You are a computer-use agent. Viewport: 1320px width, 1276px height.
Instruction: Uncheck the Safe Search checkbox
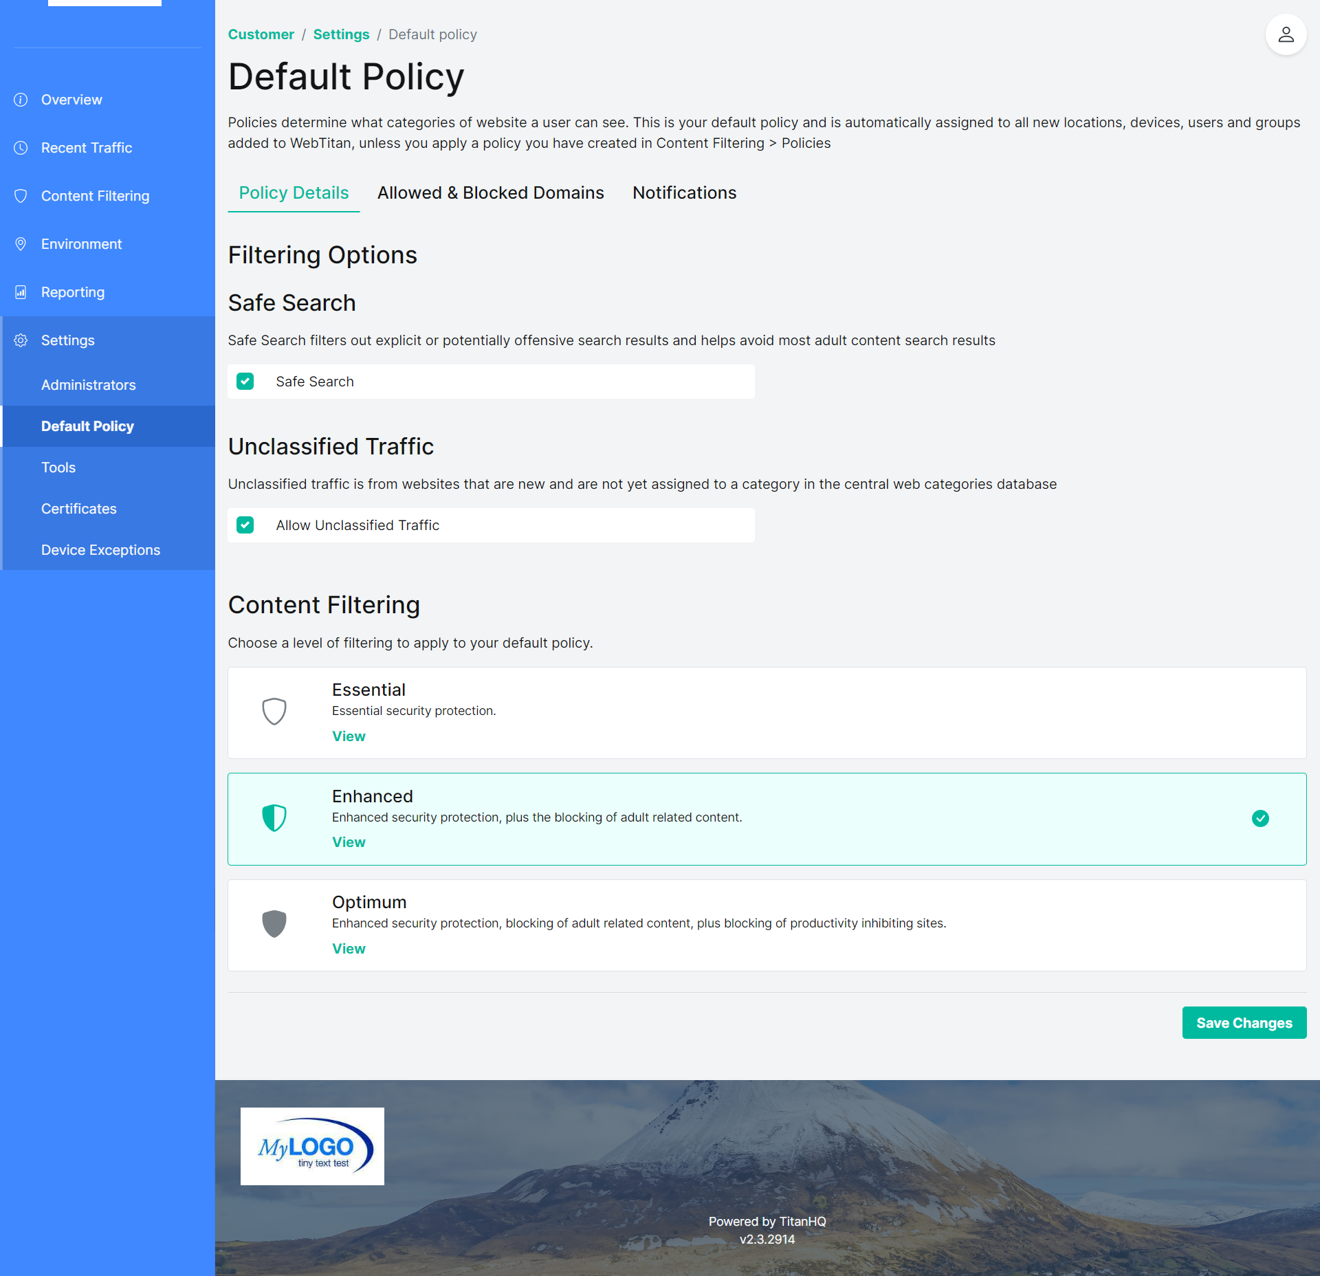245,381
